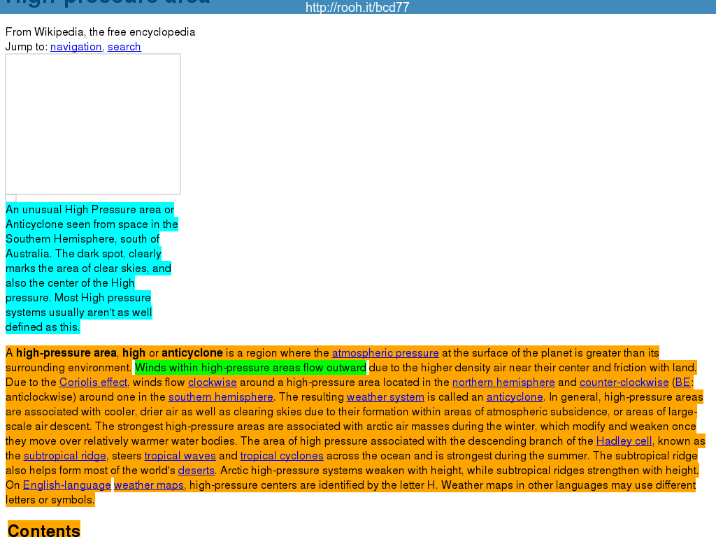Follow the weather system link

coord(385,397)
